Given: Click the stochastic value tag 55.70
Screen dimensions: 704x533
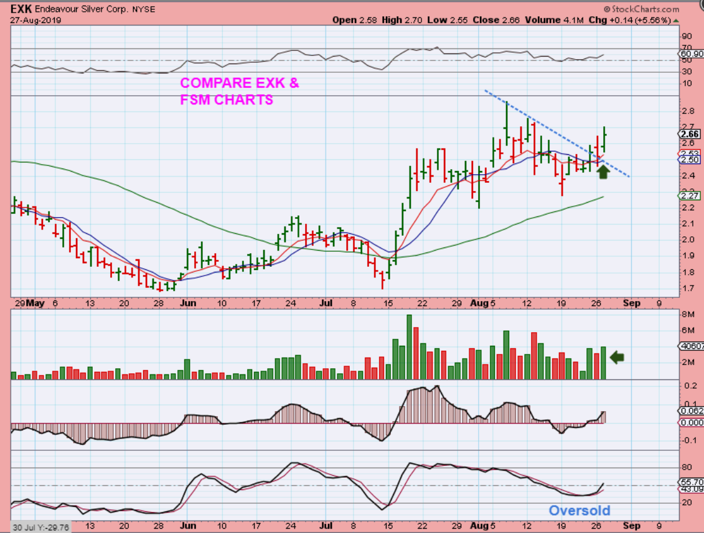Looking at the screenshot, I should pyautogui.click(x=692, y=482).
